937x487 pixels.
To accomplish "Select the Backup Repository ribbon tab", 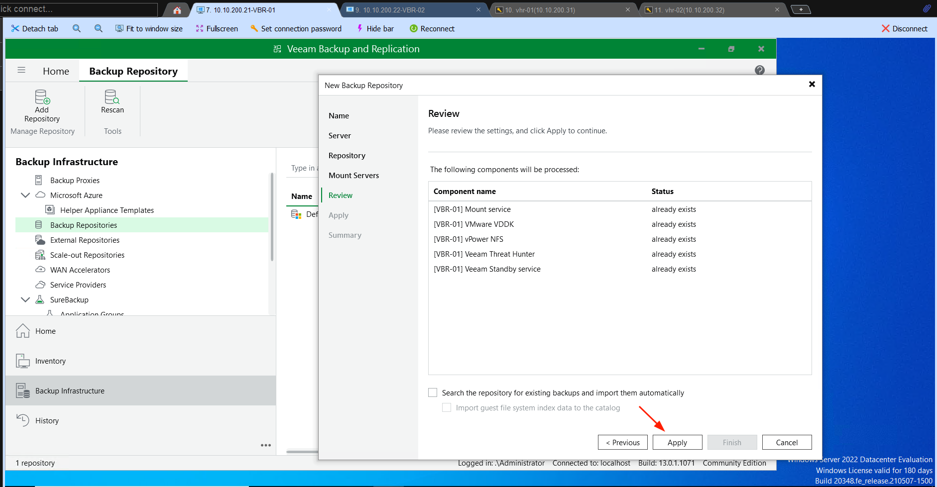I will [133, 71].
